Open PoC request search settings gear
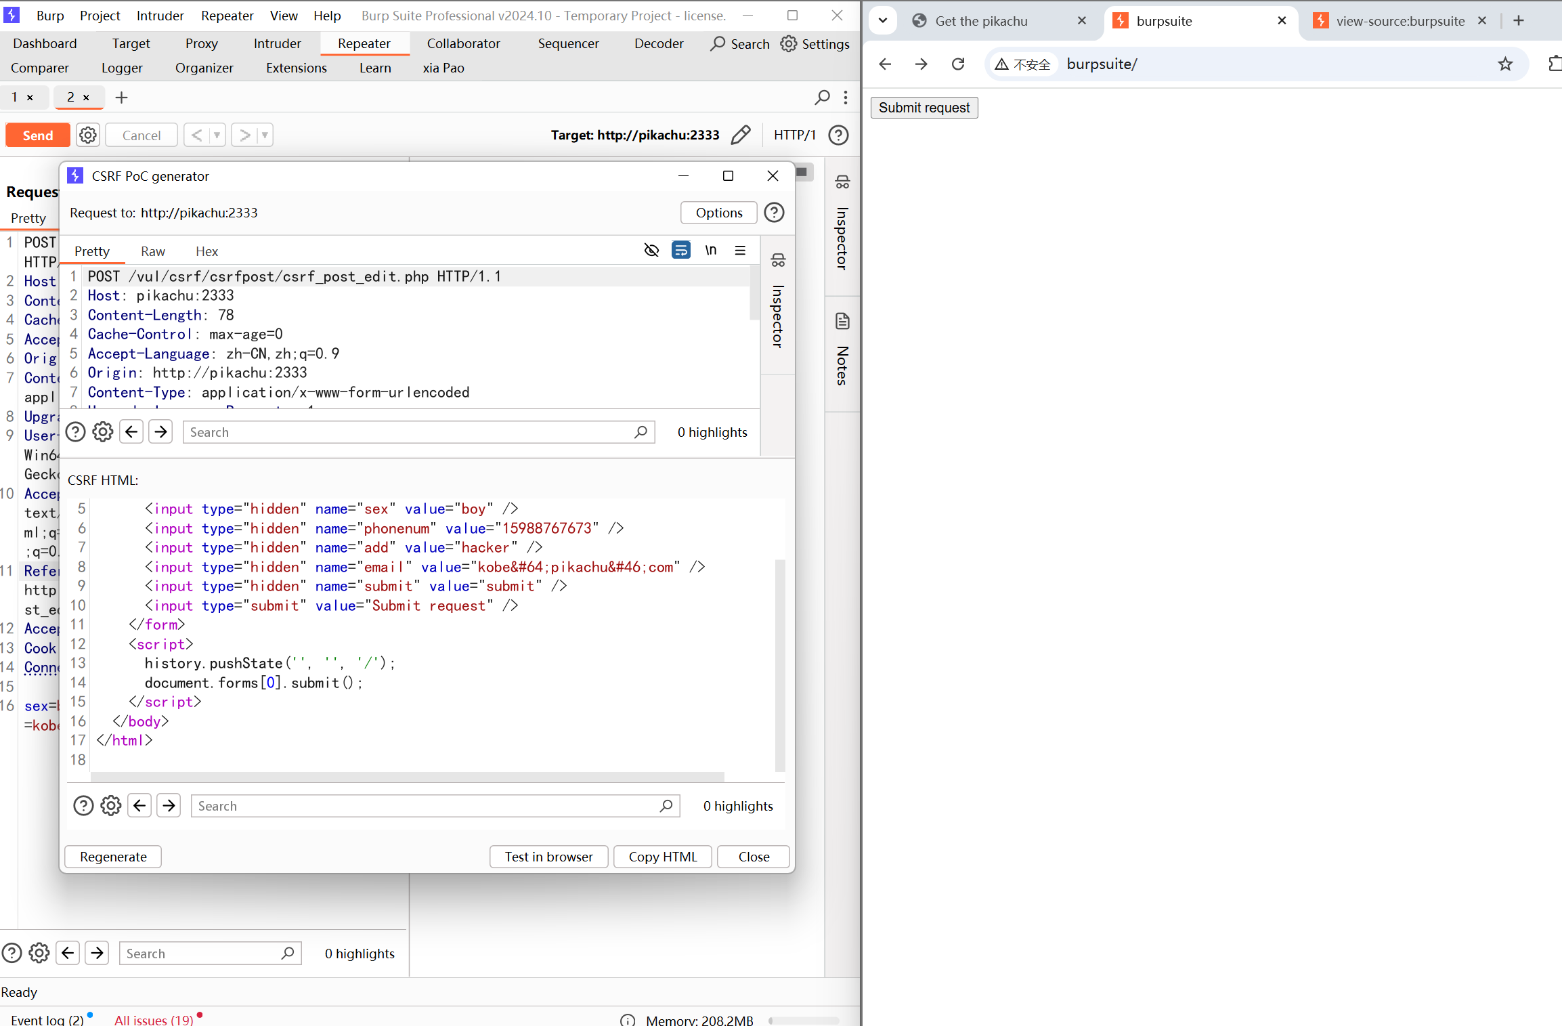The width and height of the screenshot is (1562, 1026). (x=103, y=432)
